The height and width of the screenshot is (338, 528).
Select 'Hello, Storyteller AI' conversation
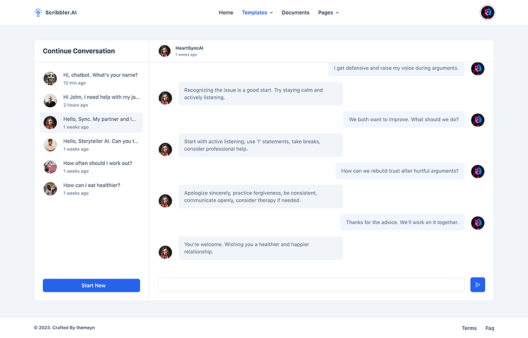(x=91, y=145)
